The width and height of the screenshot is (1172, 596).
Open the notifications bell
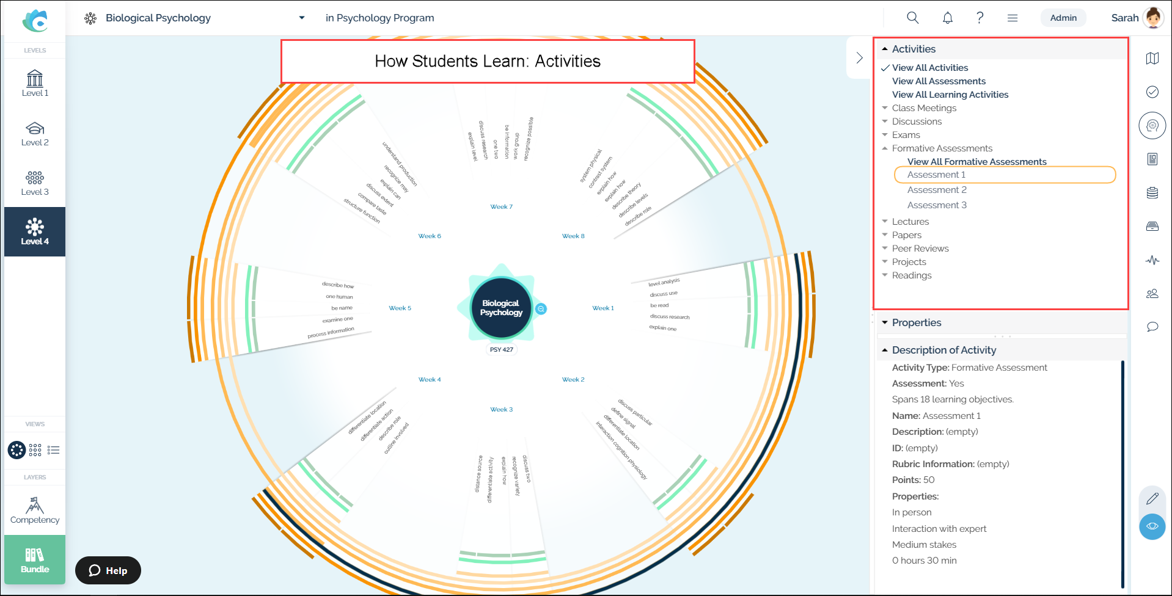click(x=947, y=18)
